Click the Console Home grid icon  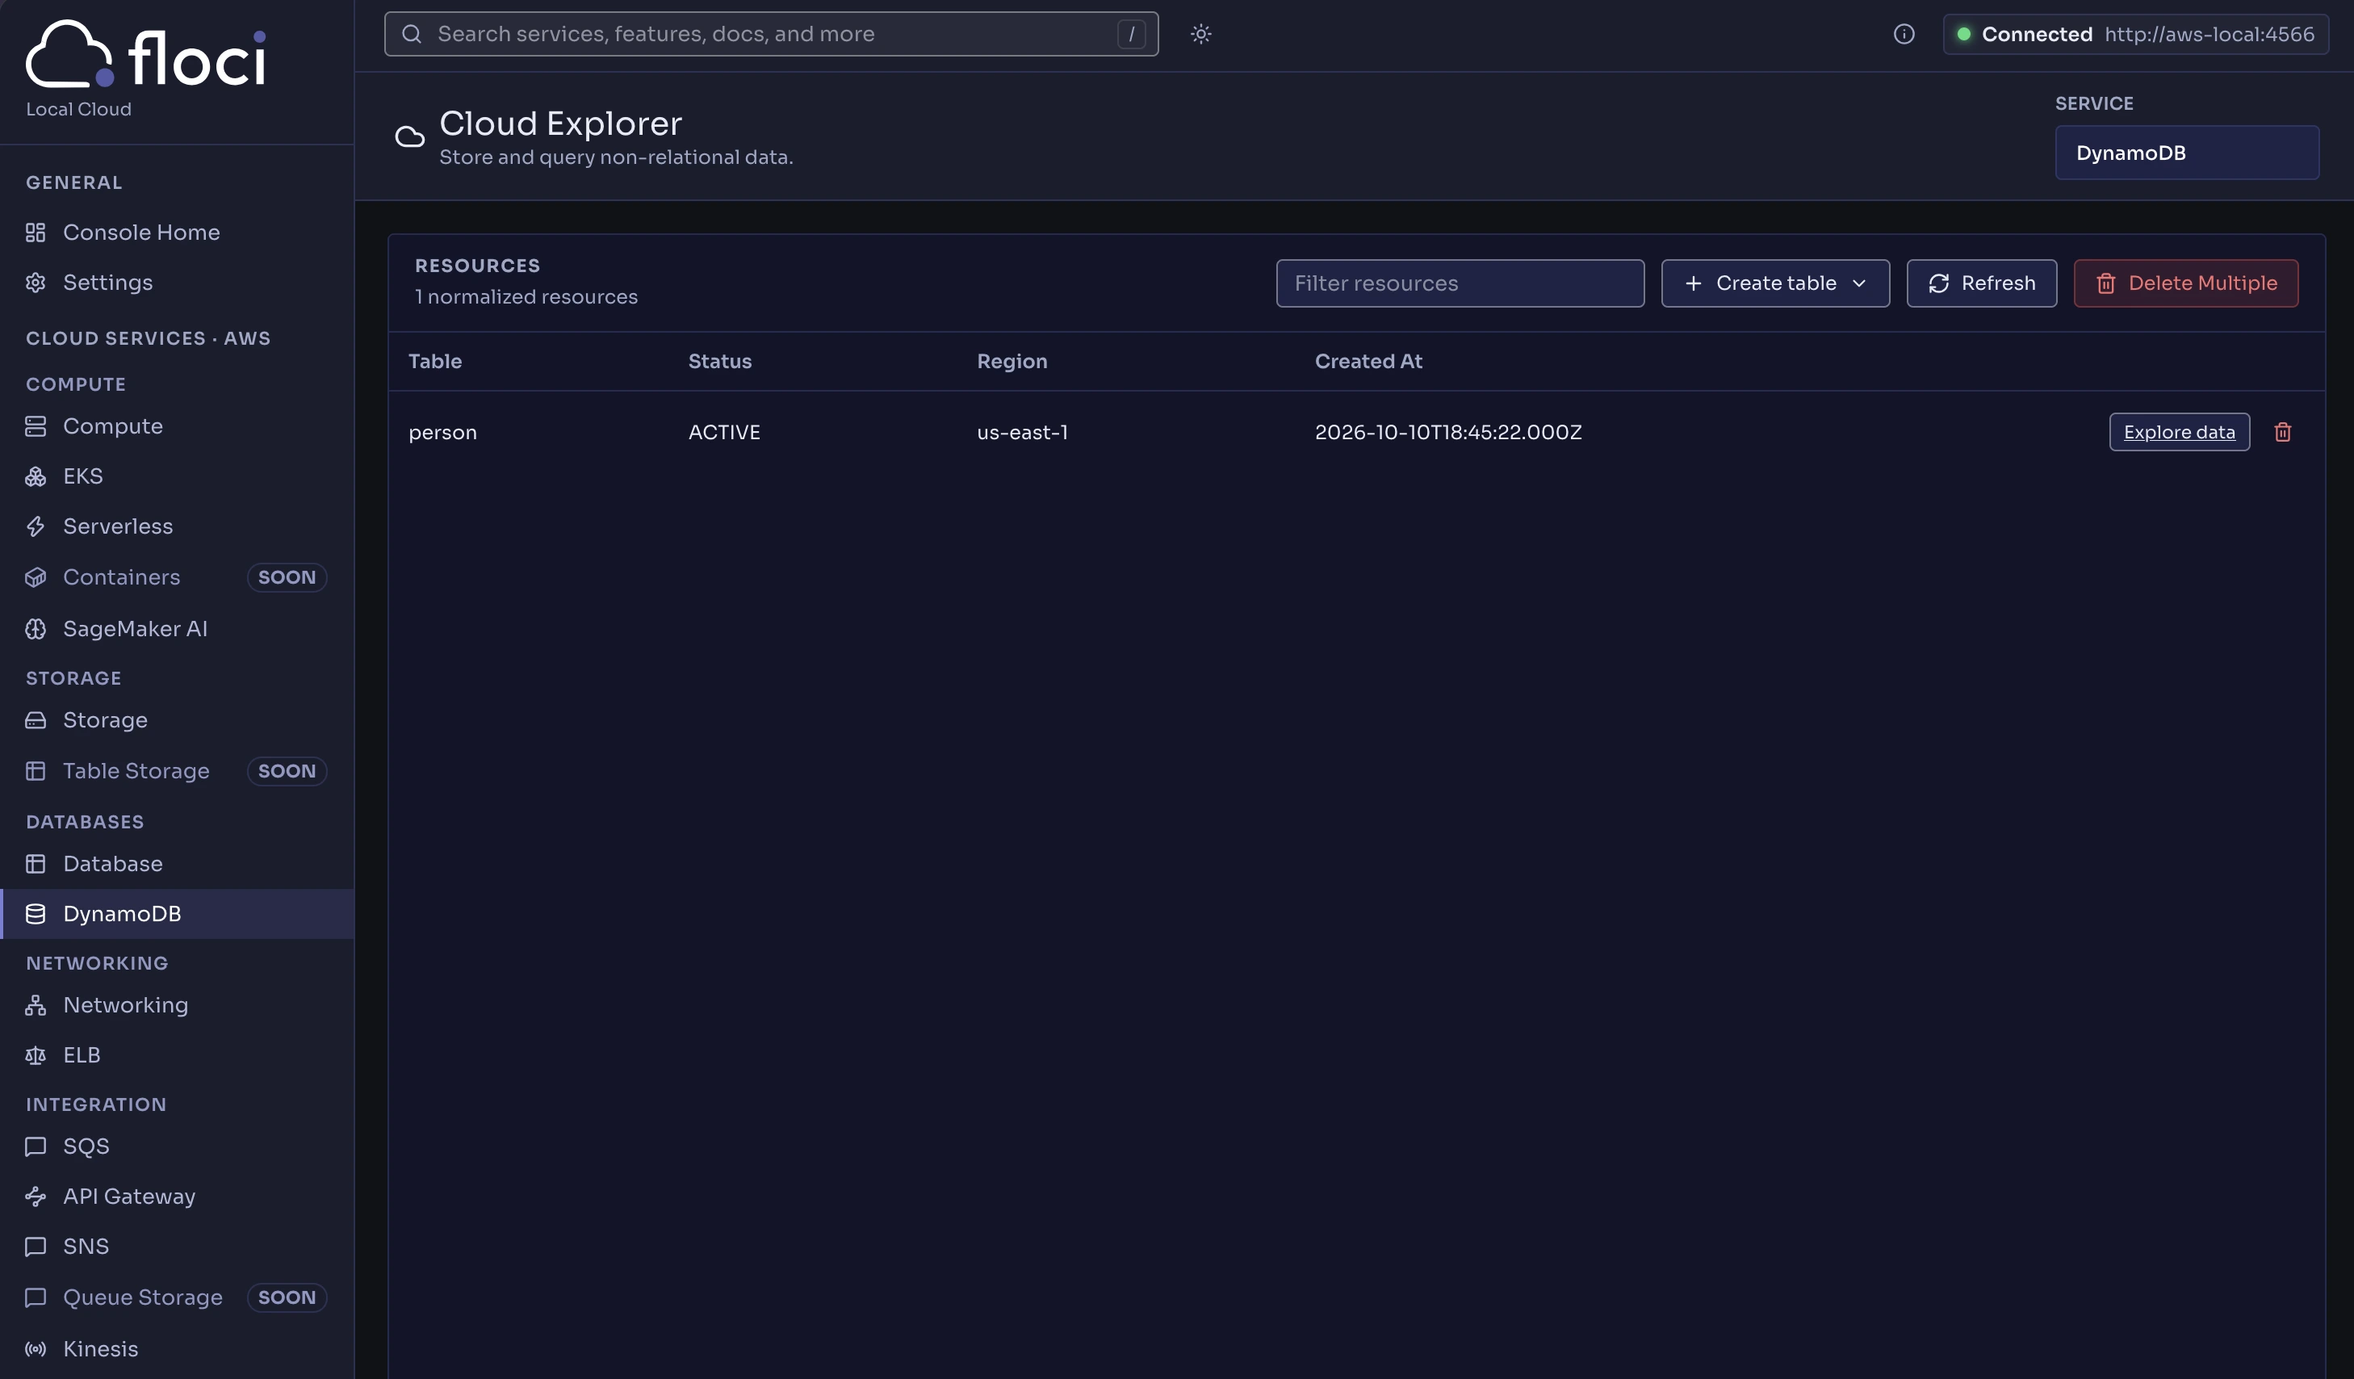36,233
